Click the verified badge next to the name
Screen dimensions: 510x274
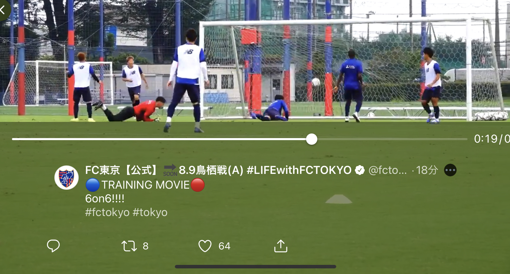coord(360,170)
